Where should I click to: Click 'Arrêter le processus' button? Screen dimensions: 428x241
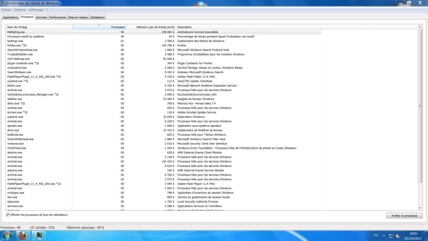pos(404,215)
